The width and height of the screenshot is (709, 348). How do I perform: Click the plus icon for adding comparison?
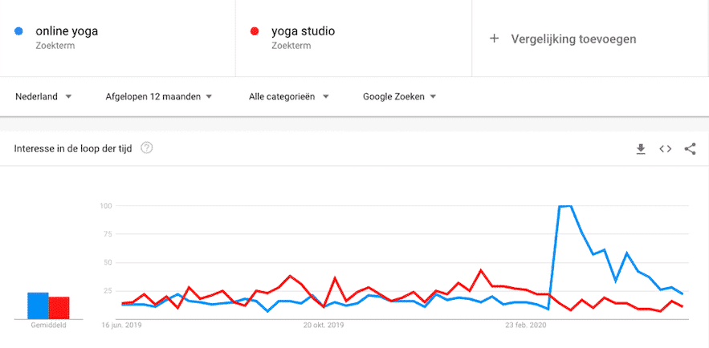[495, 38]
